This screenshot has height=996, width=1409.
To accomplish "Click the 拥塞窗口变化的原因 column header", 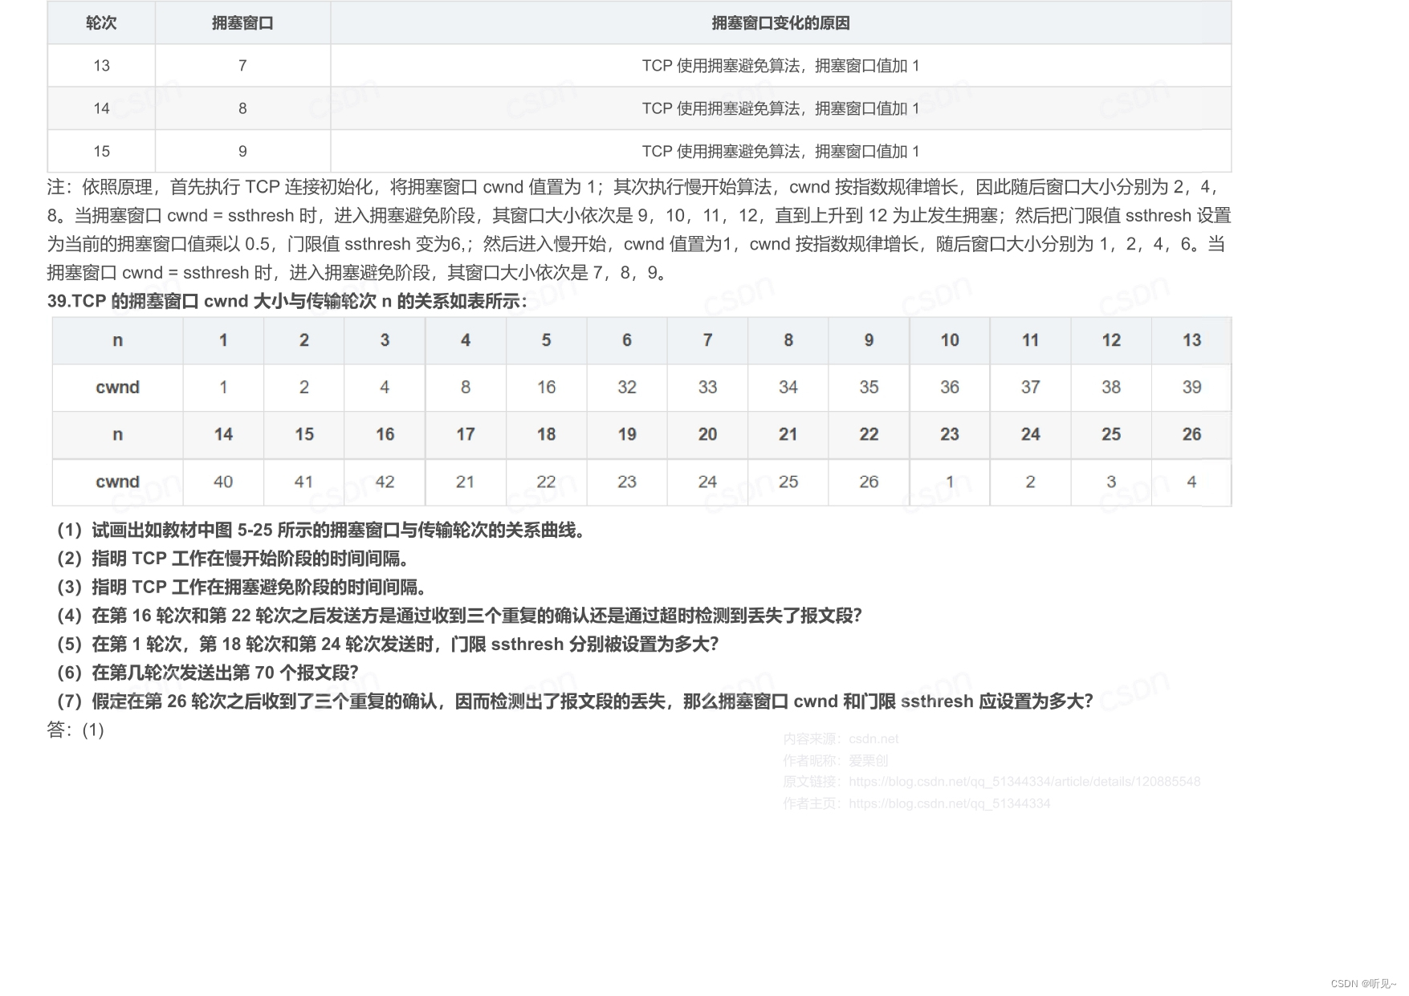I will click(780, 23).
